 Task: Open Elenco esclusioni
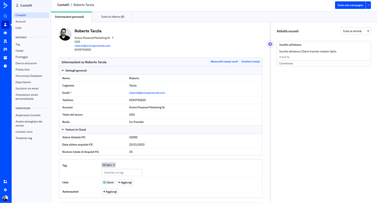[26, 63]
